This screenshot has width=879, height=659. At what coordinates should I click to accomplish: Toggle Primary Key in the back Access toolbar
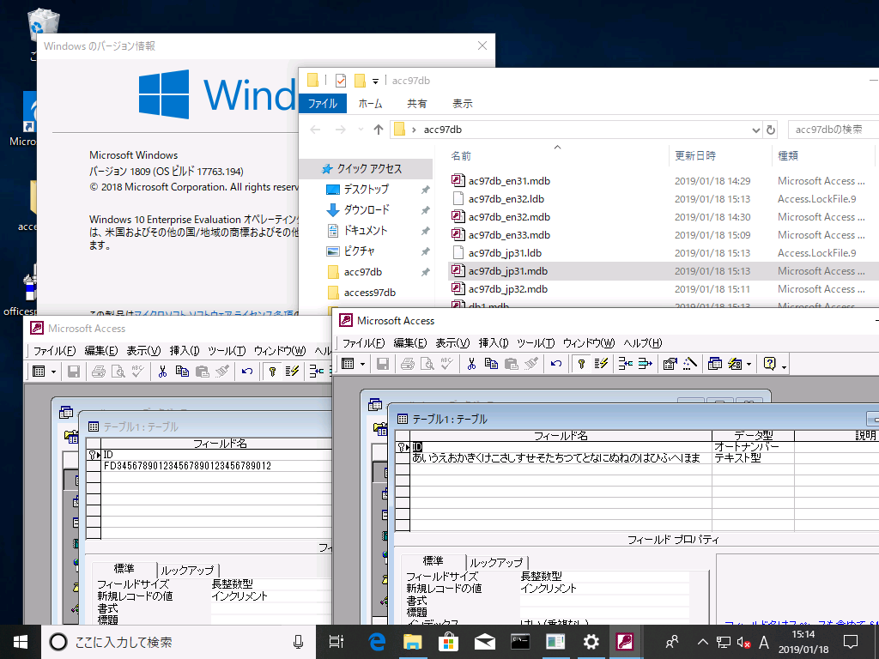point(272,372)
